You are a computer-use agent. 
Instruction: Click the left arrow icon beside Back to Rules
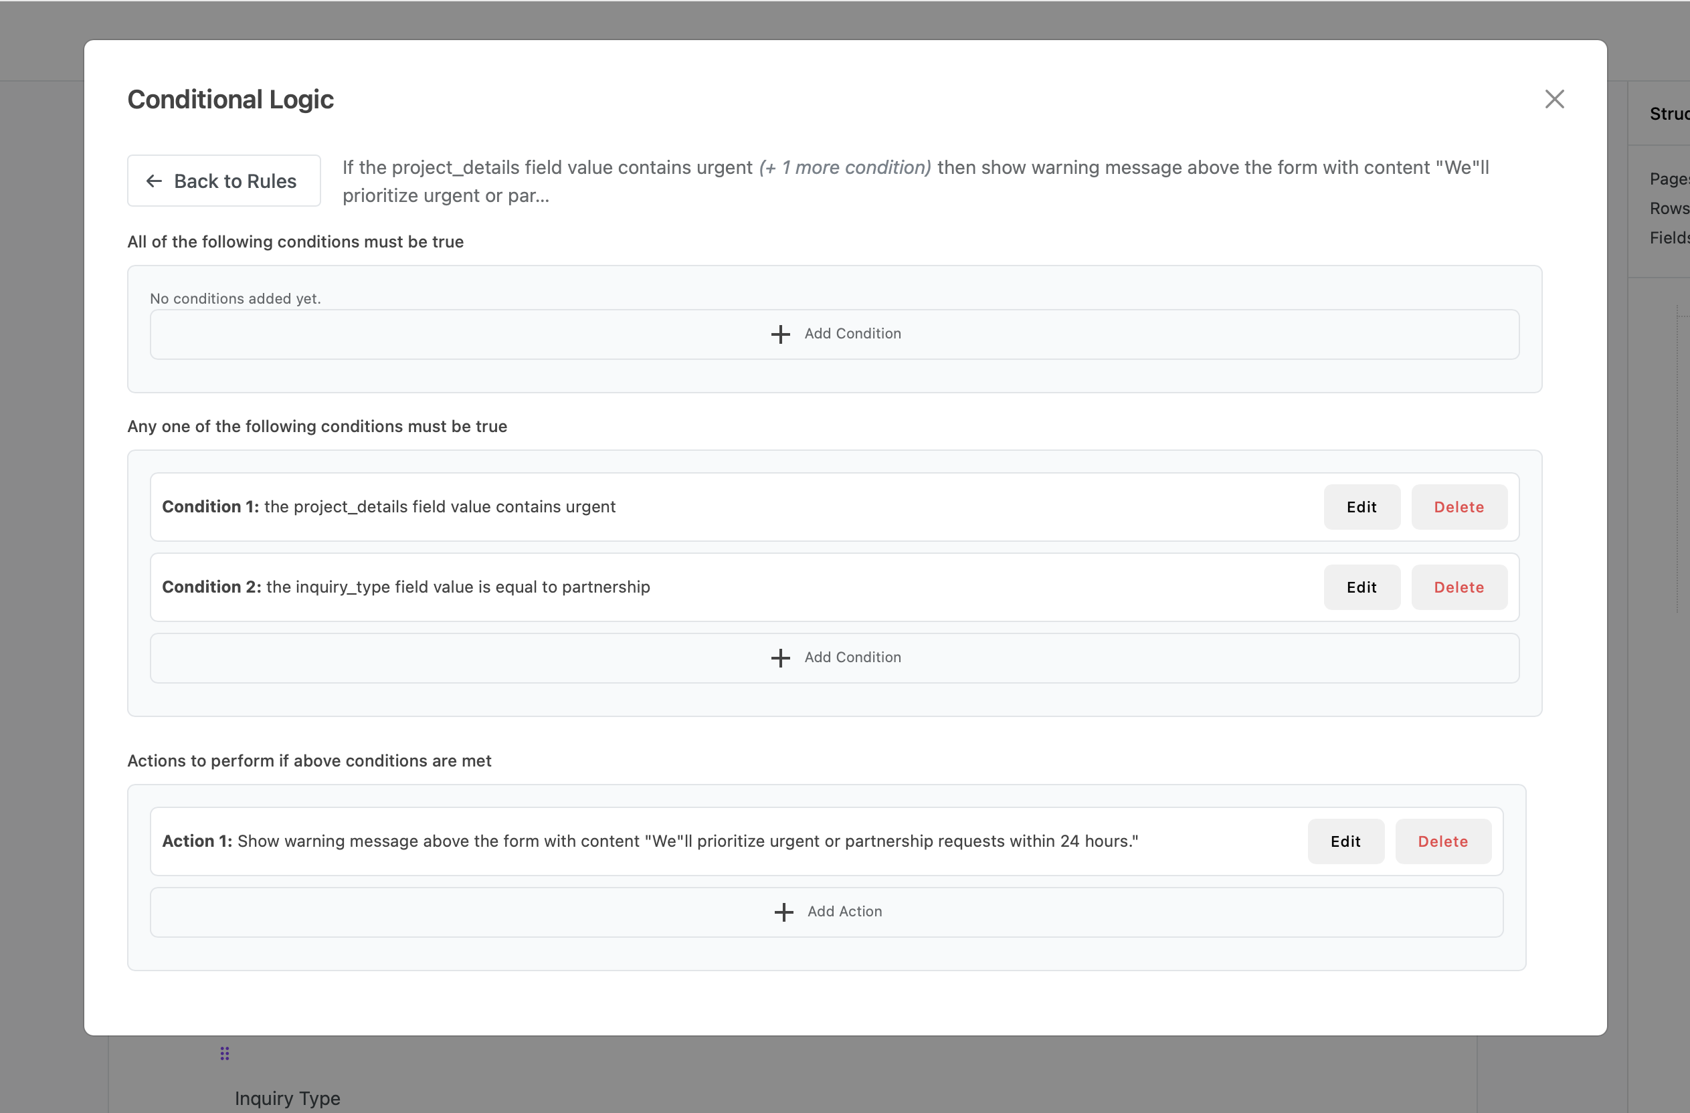[153, 181]
